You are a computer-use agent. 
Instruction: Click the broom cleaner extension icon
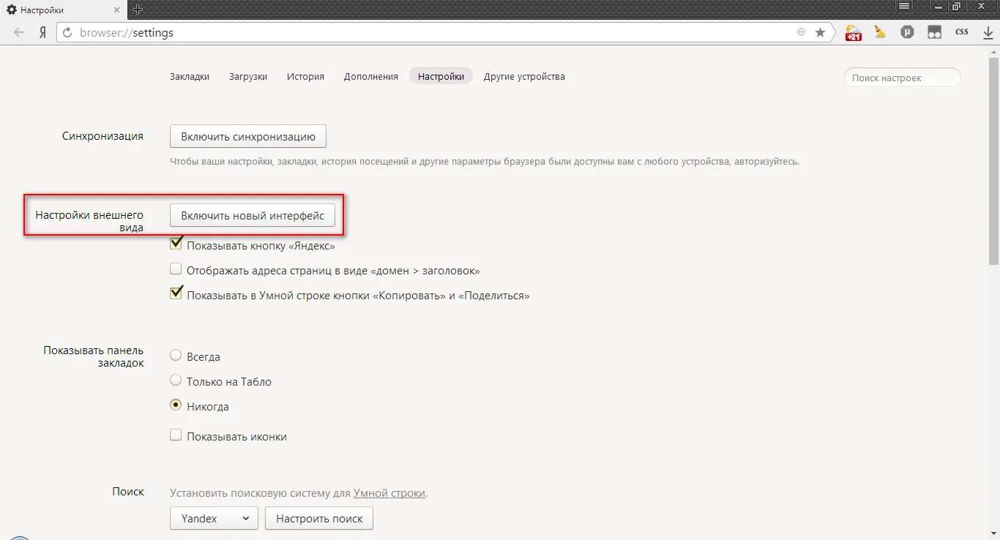[880, 32]
